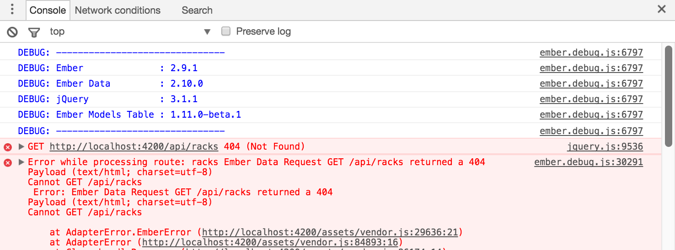This screenshot has height=250, width=675.
Task: Open the ember.debug.js:6797 link on the jQuery row
Action: click(591, 99)
